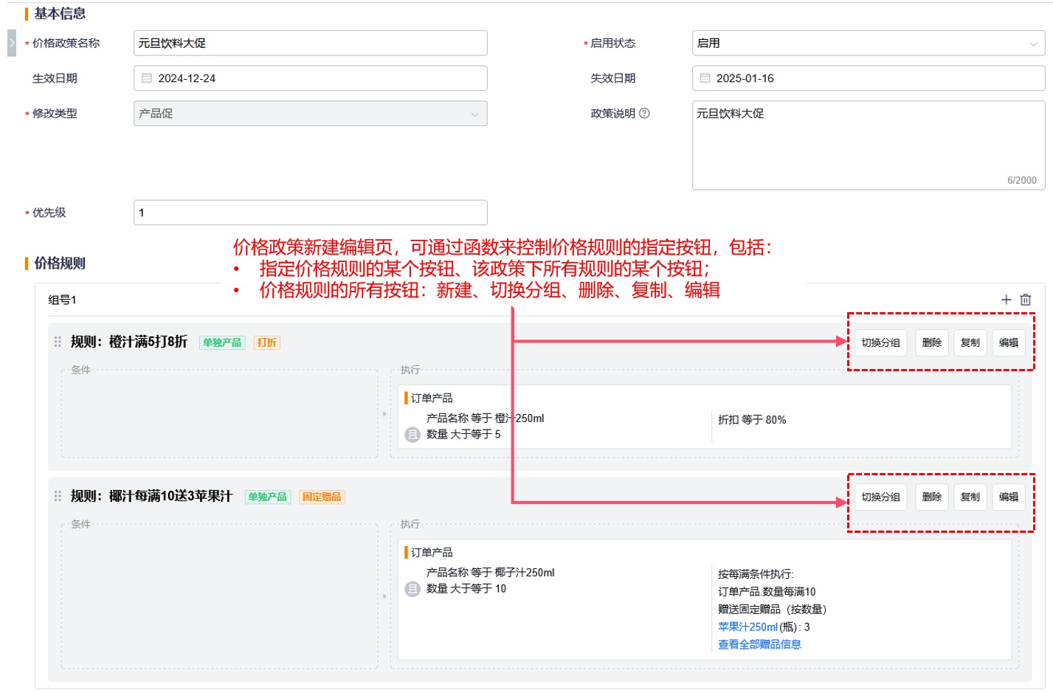Click the rule title 规则：椰汁每满10送3苹果汁
This screenshot has width=1053, height=693.
point(151,496)
